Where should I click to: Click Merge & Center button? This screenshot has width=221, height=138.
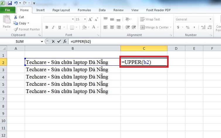(155, 27)
